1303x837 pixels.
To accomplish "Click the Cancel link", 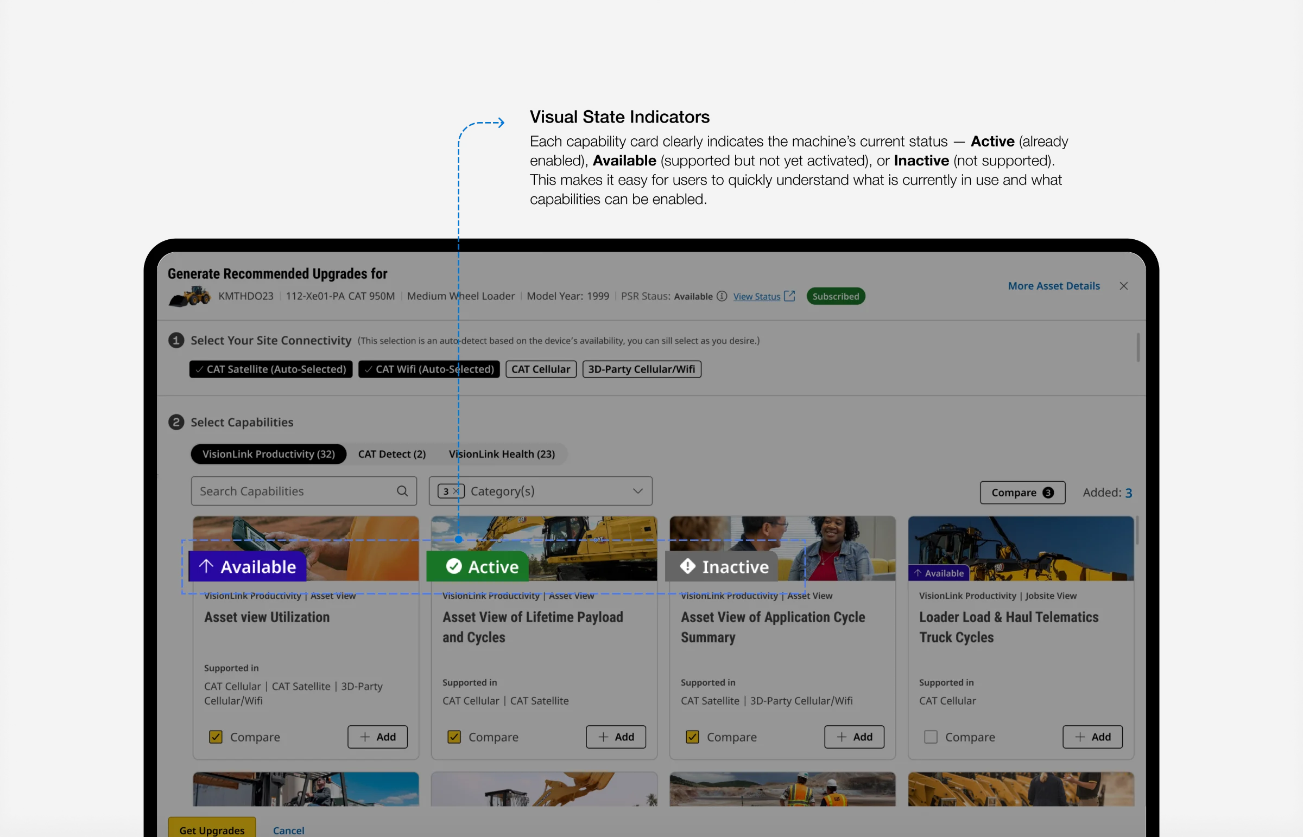I will coord(289,830).
